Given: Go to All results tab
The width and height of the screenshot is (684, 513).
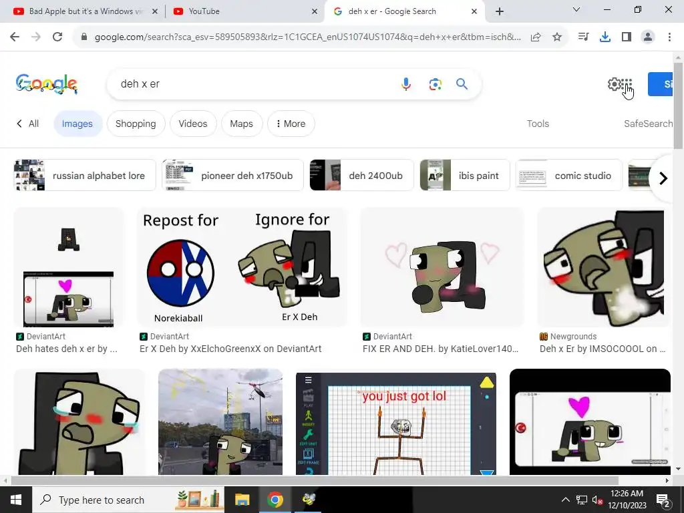Looking at the screenshot, I should coord(28,124).
